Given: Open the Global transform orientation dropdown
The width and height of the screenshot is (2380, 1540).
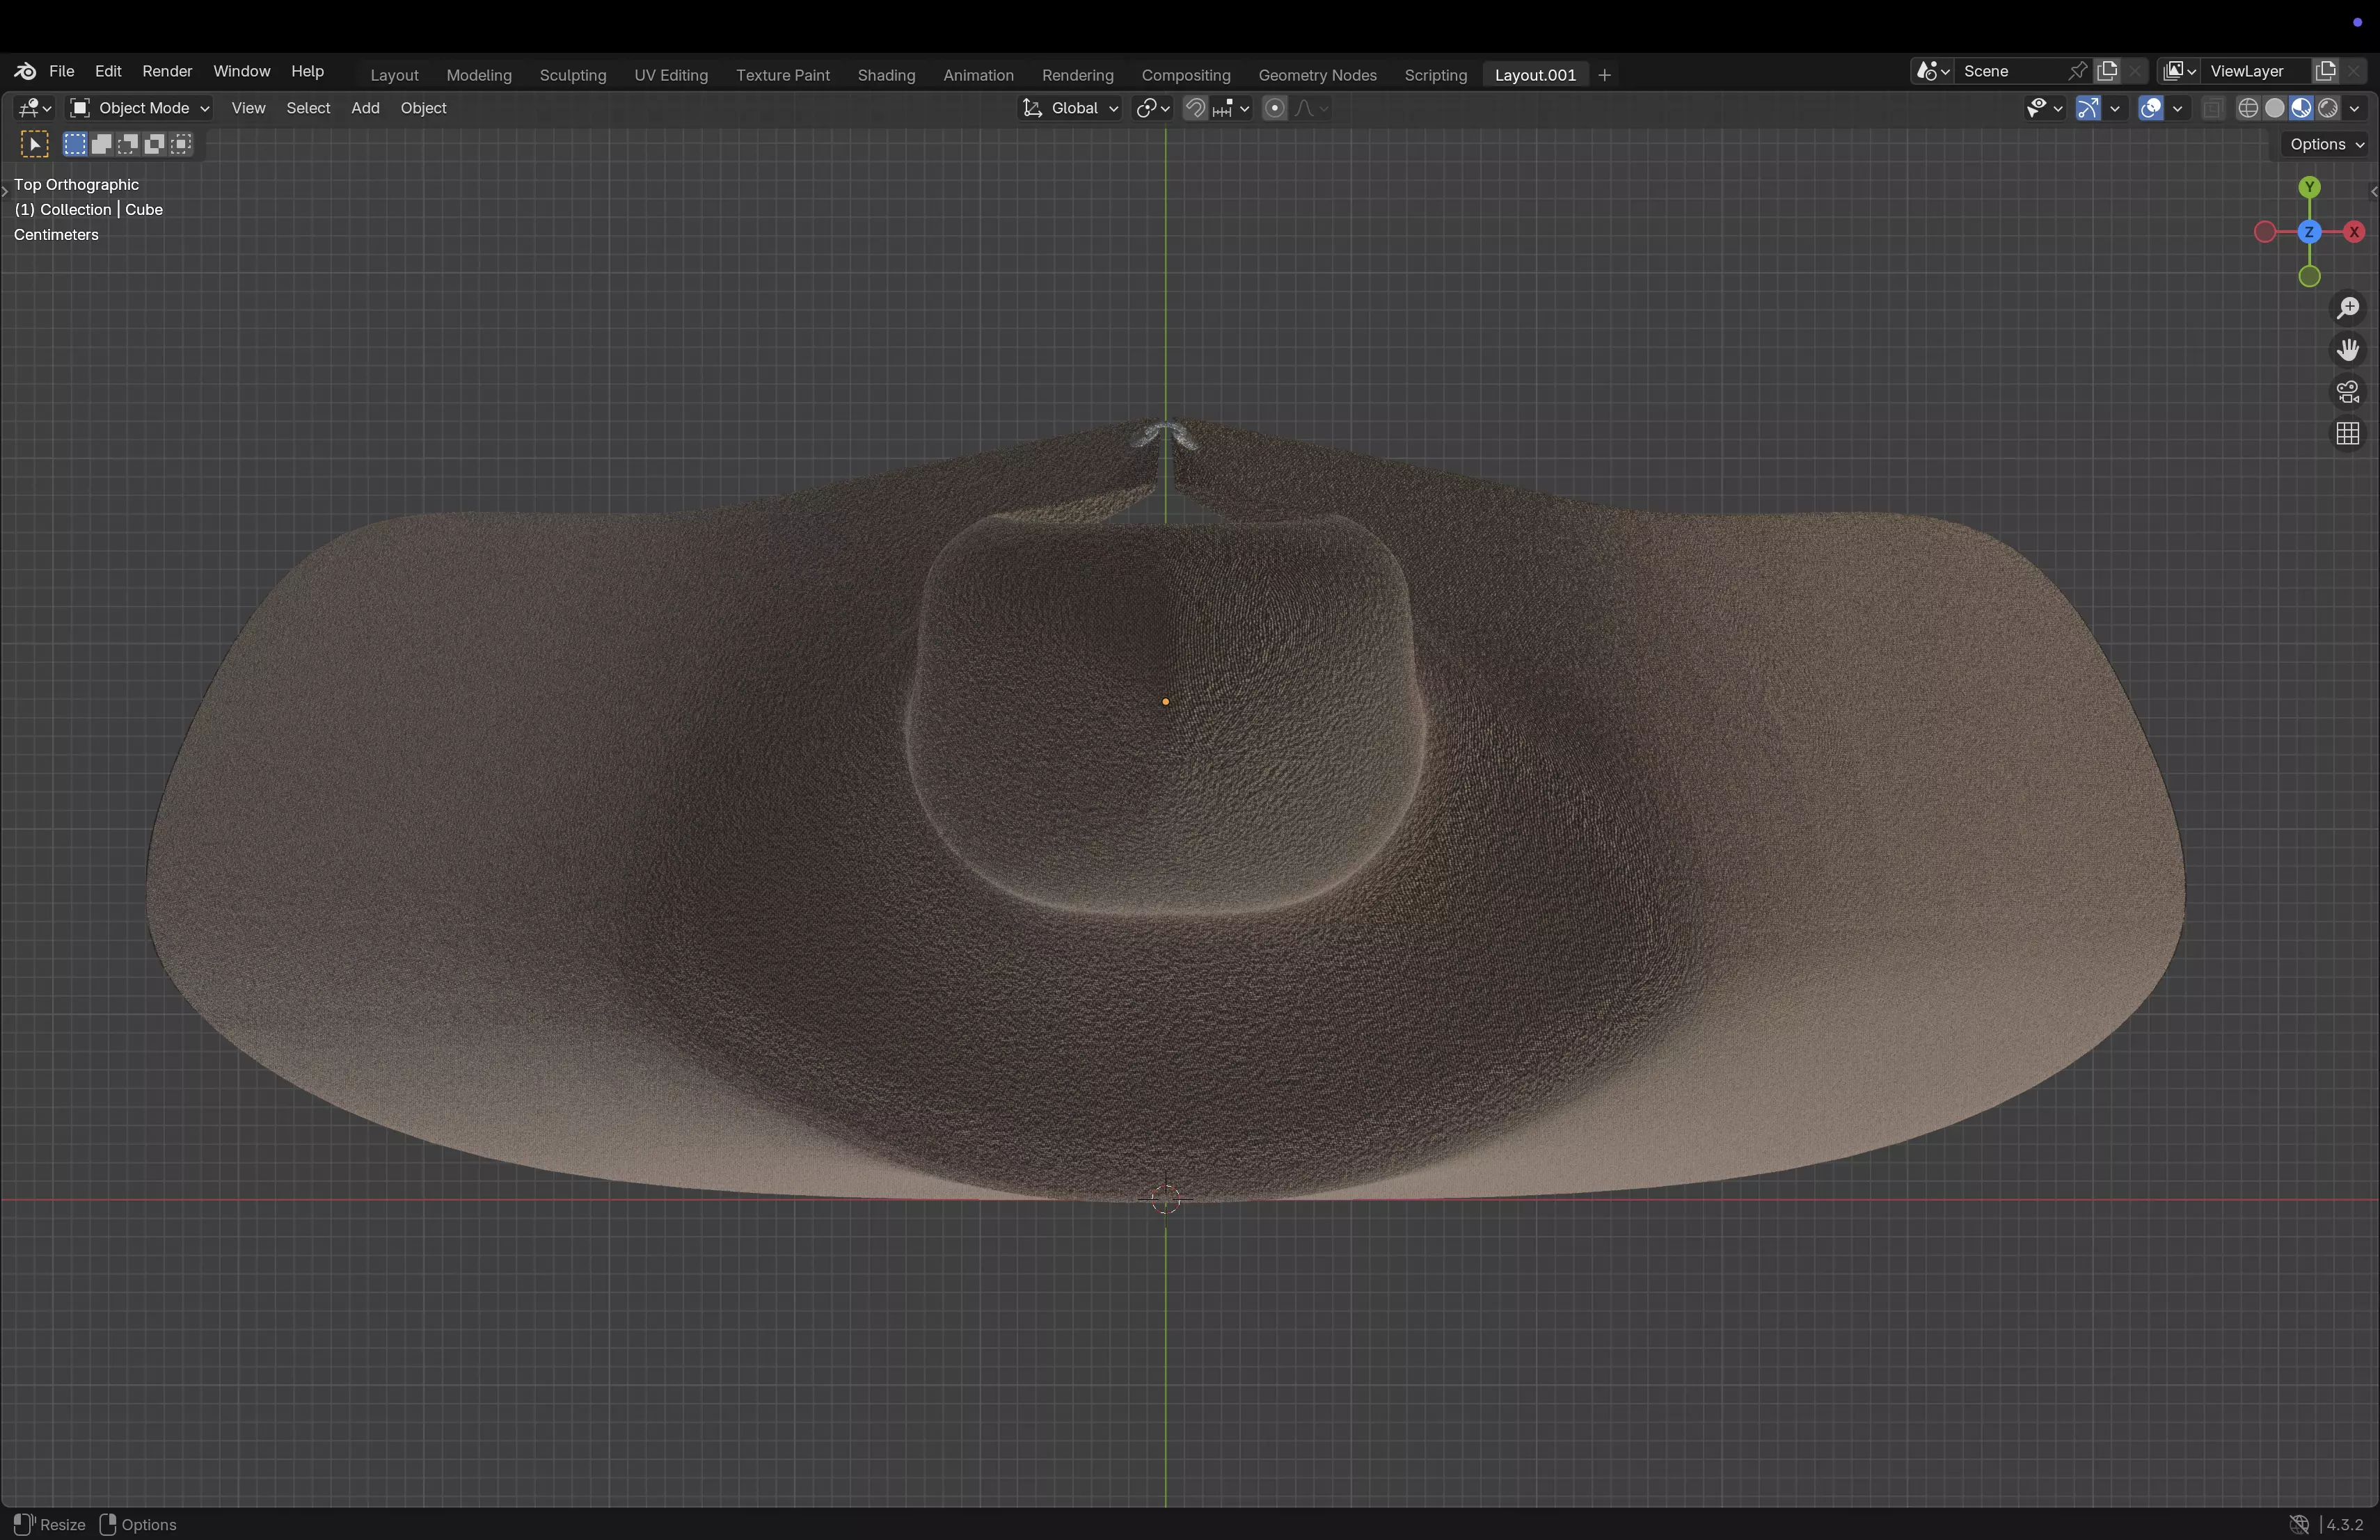Looking at the screenshot, I should [1071, 108].
